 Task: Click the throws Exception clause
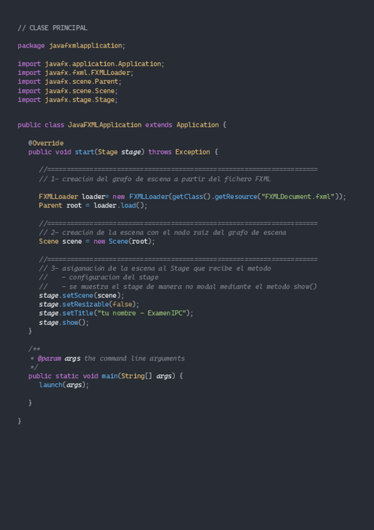[179, 152]
